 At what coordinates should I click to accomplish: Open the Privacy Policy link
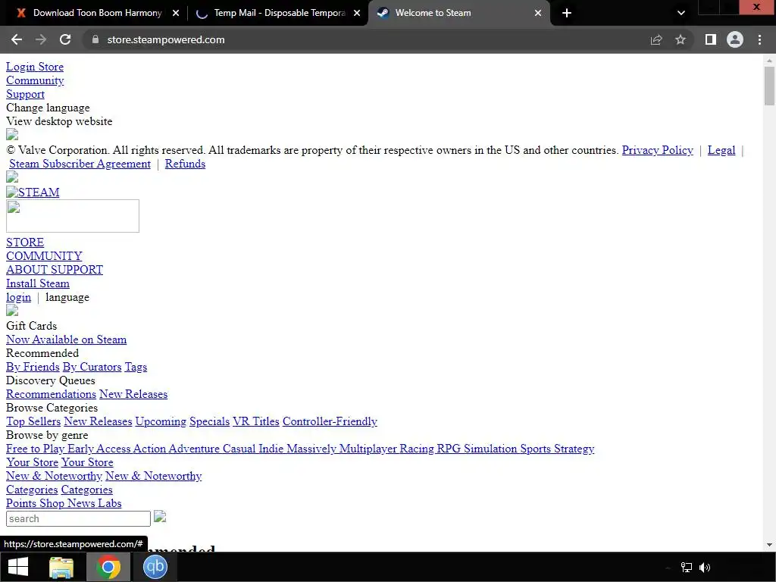(657, 150)
